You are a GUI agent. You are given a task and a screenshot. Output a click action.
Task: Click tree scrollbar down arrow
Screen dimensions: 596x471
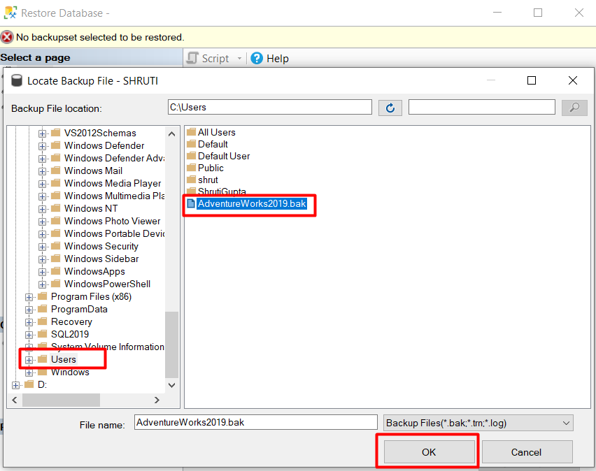[x=172, y=385]
